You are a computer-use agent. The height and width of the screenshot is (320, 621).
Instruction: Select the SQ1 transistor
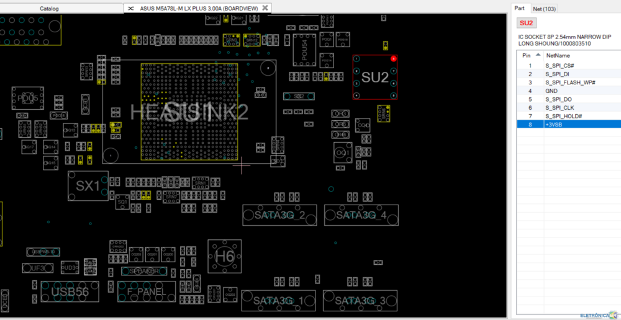[122, 202]
